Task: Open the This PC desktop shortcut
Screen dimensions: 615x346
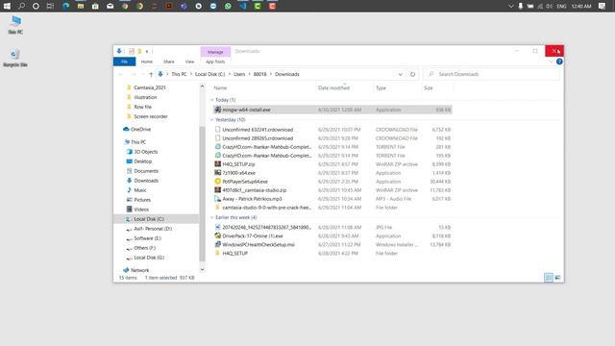Action: coord(15,25)
